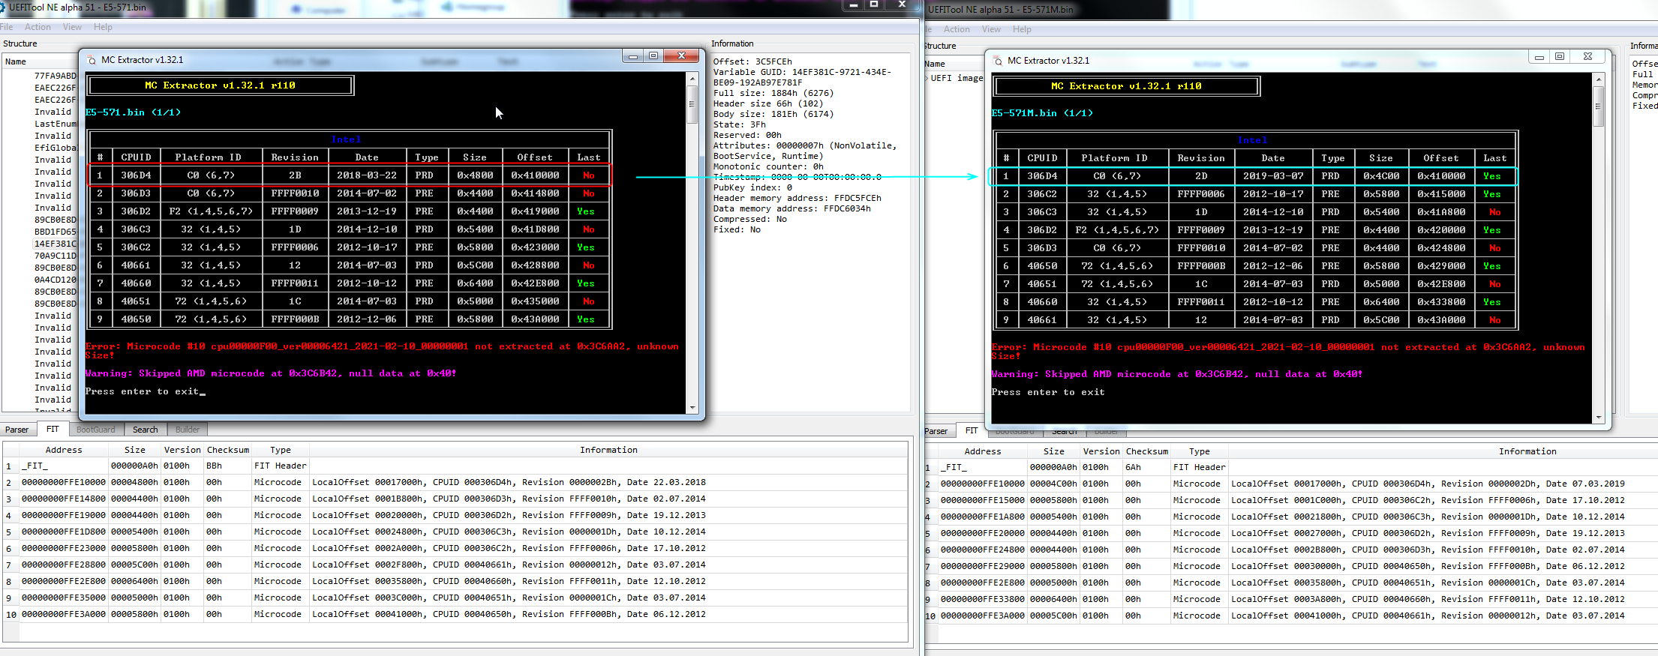Select 77FA9ABD entry in Structure tree
The width and height of the screenshot is (1658, 656).
coord(56,76)
